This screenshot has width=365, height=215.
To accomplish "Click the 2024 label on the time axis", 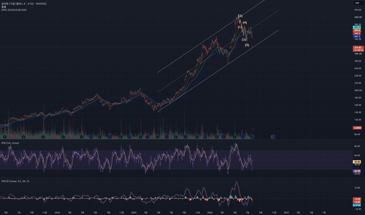I will (57, 212).
